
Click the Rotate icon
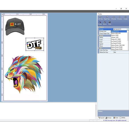point(100,23)
